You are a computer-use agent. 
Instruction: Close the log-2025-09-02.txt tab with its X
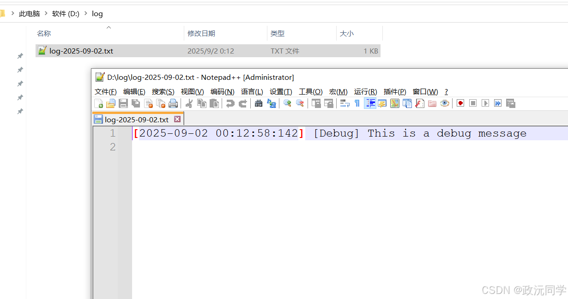pos(177,119)
